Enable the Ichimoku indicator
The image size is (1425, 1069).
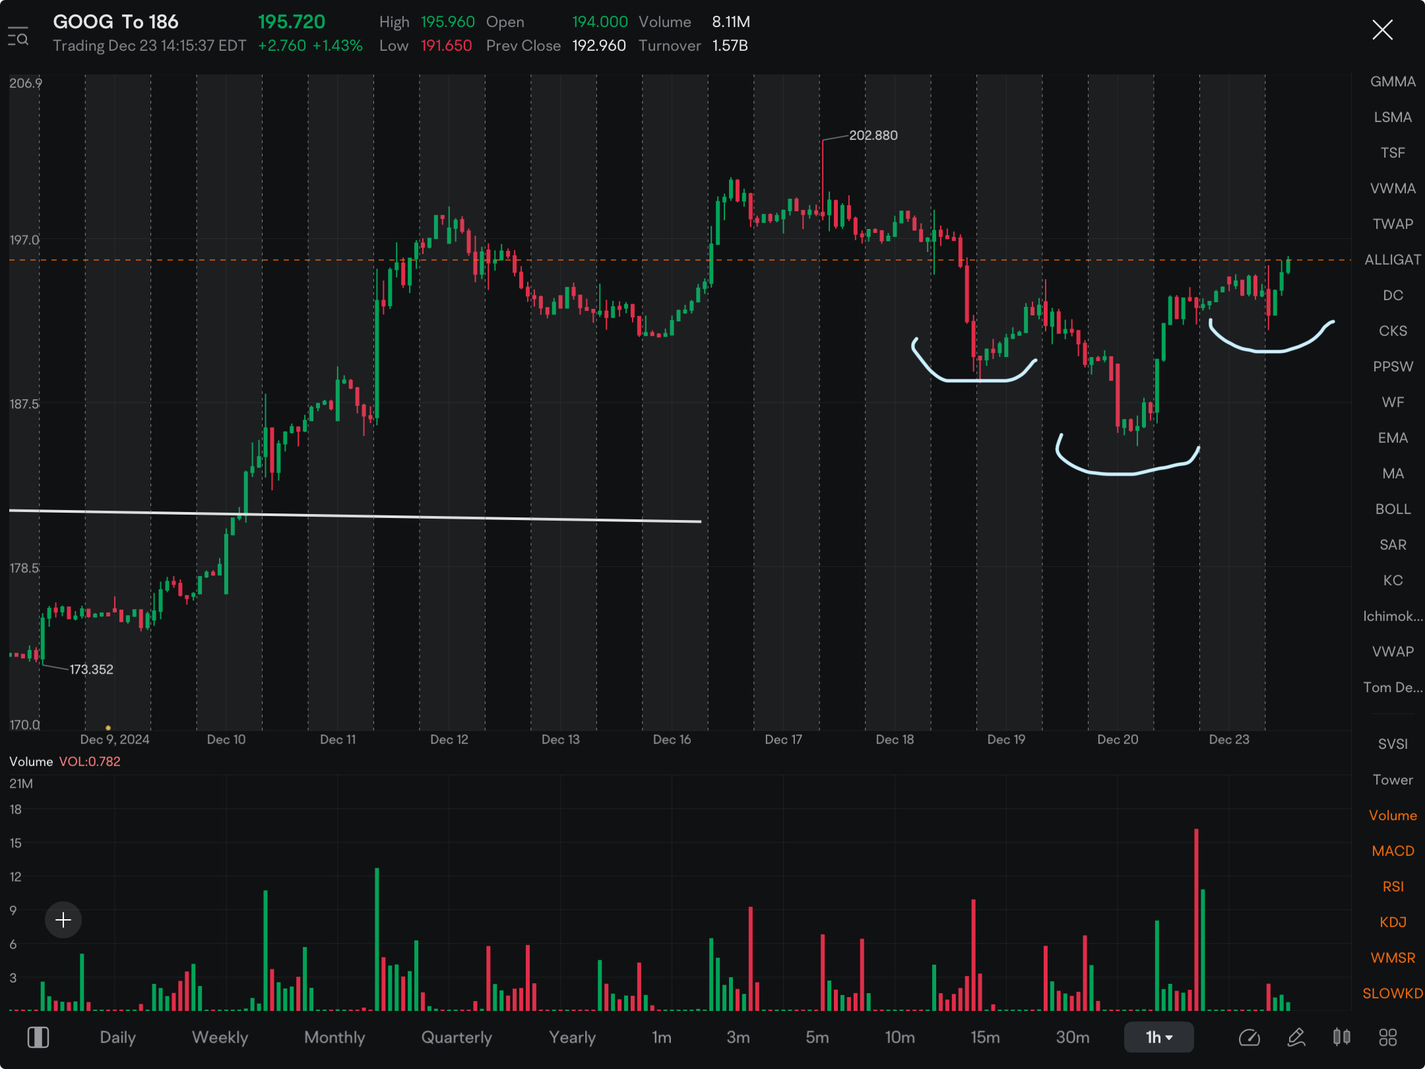tap(1393, 616)
